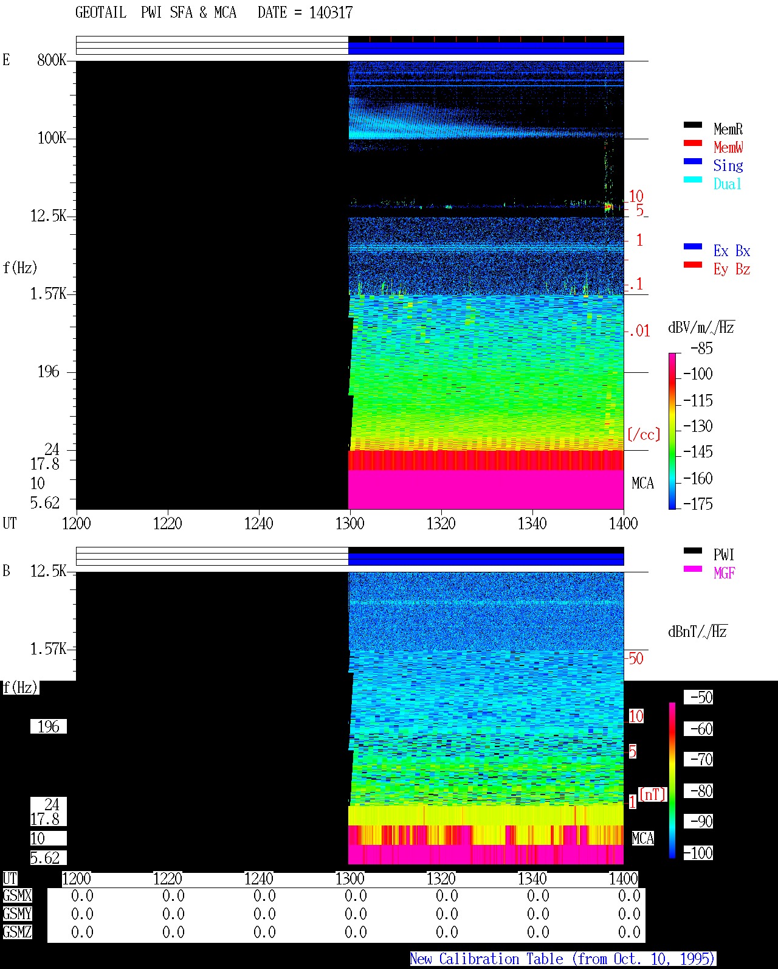Click the dBnT magnetic field color bar
Image resolution: width=778 pixels, height=969 pixels.
tap(672, 780)
